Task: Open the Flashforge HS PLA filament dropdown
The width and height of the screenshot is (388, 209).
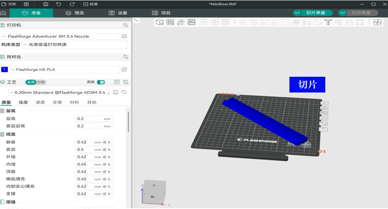Action: click(65, 70)
